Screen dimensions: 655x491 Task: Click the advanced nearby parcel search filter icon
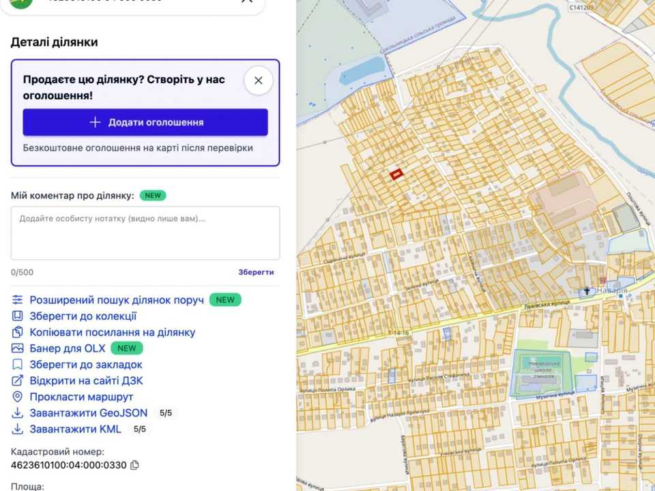coord(17,300)
